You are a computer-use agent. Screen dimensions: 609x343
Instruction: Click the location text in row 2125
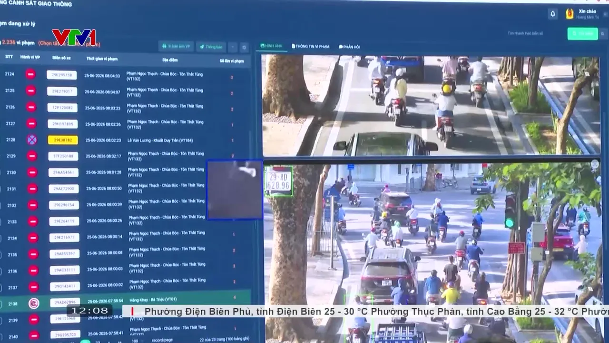coord(165,92)
